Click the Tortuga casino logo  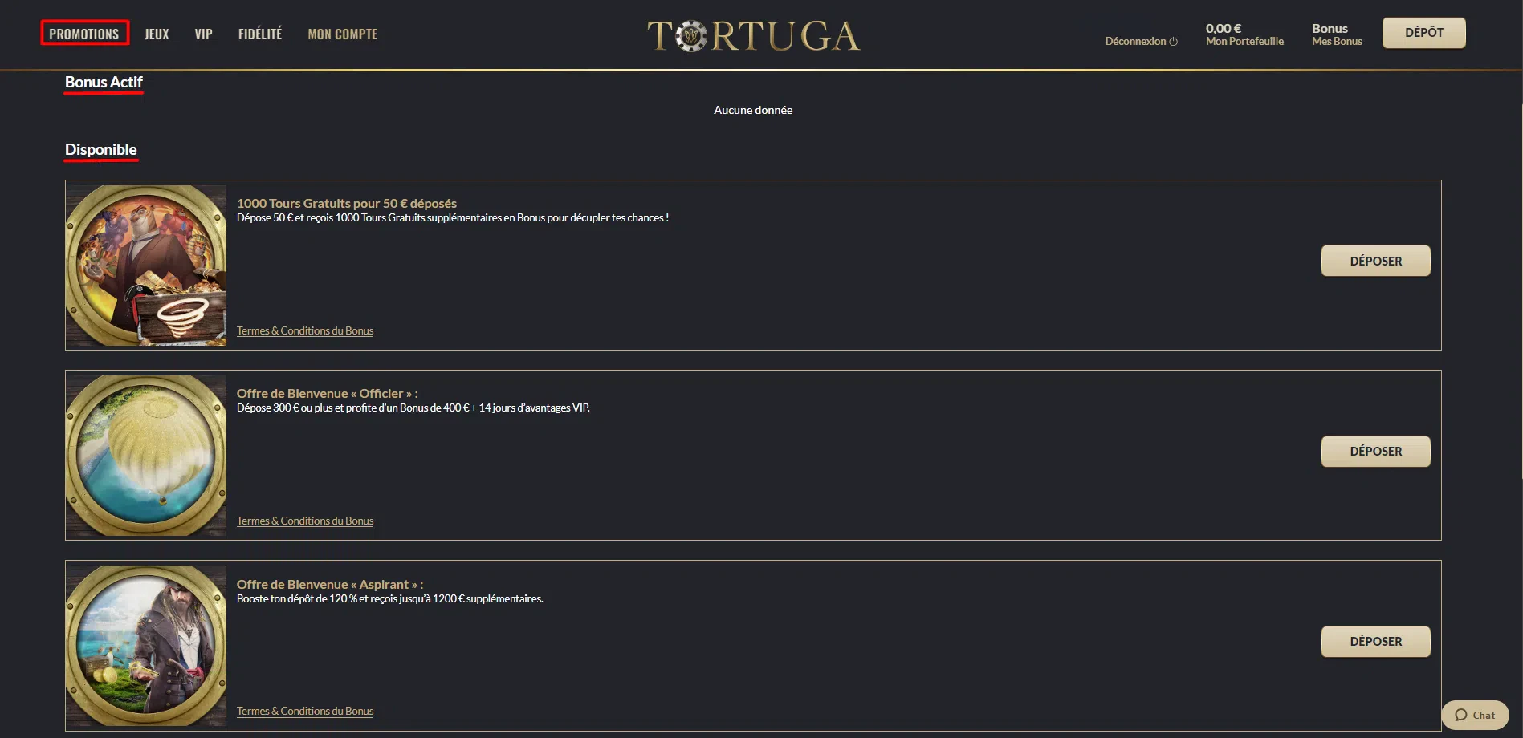coord(753,36)
